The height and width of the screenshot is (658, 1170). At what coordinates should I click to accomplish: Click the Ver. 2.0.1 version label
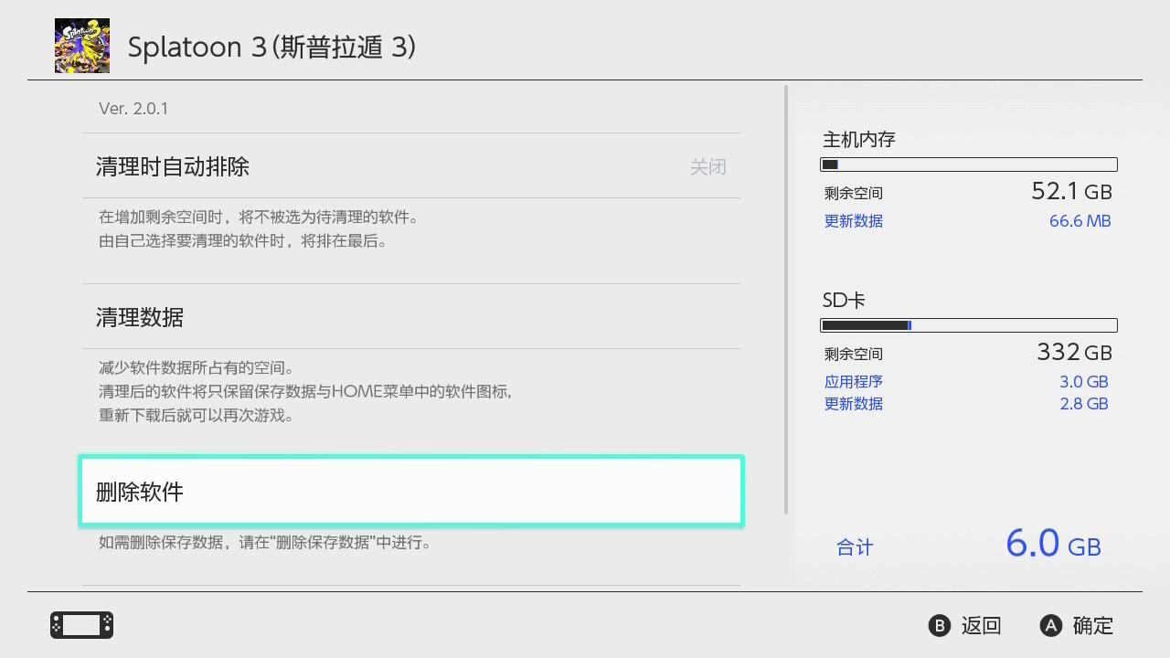click(x=133, y=109)
